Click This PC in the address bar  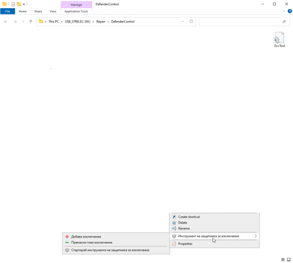click(x=54, y=22)
